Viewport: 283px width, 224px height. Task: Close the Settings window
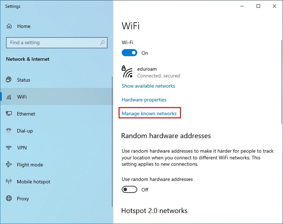click(x=275, y=6)
